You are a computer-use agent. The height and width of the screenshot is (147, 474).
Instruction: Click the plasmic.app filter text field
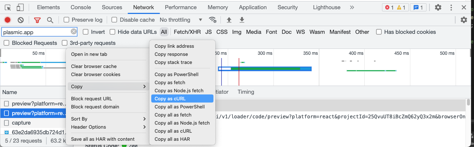pos(36,32)
